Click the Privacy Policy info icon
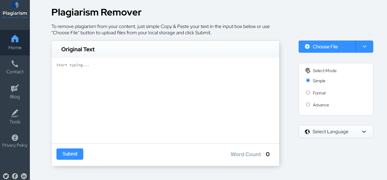This screenshot has height=180, width=387. (15, 138)
